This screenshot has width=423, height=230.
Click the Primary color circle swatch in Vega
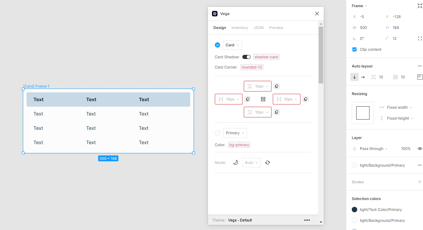(x=217, y=133)
